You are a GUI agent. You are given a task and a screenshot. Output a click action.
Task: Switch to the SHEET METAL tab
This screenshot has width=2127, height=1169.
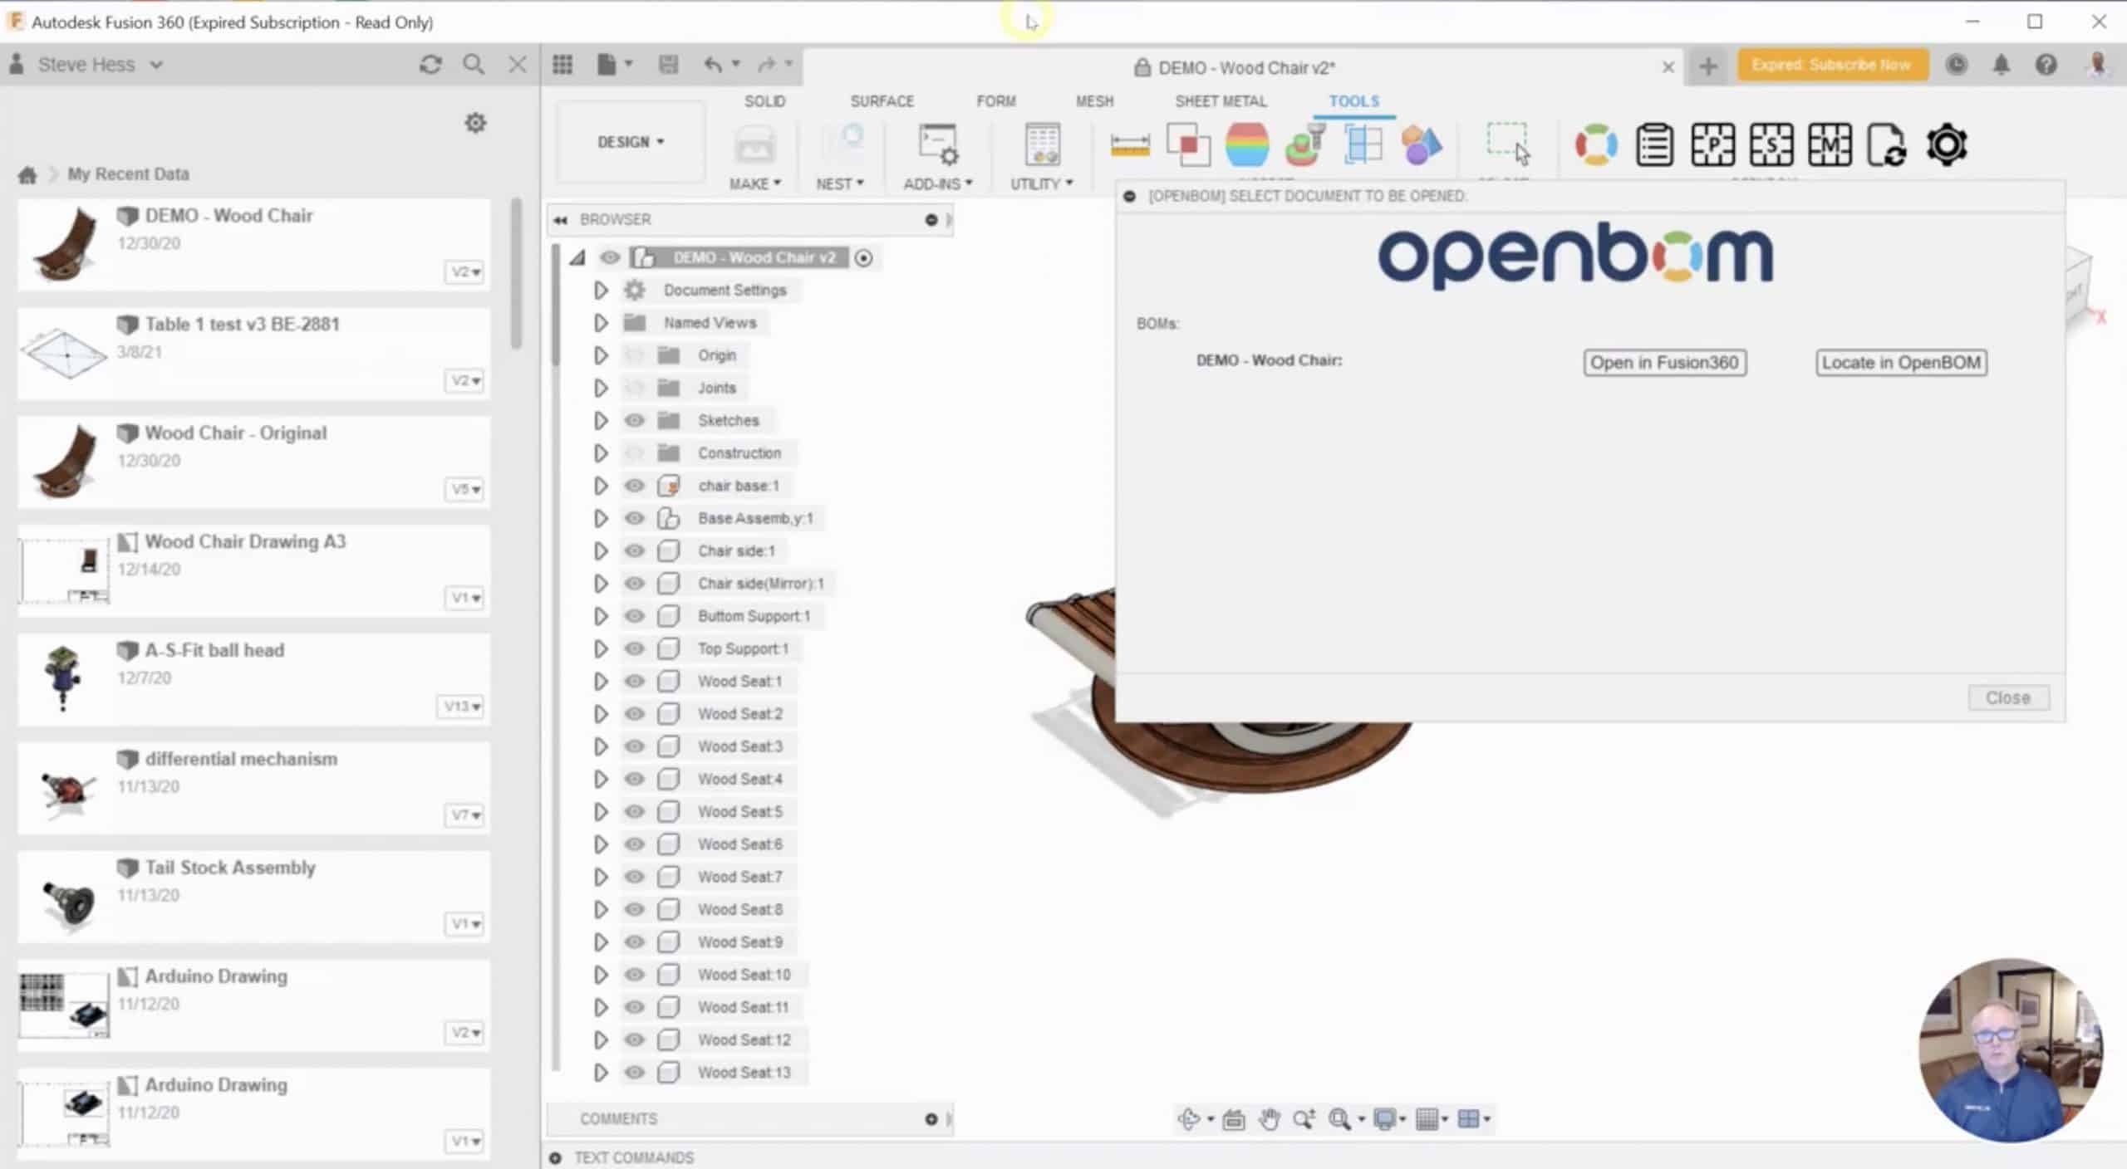point(1221,101)
